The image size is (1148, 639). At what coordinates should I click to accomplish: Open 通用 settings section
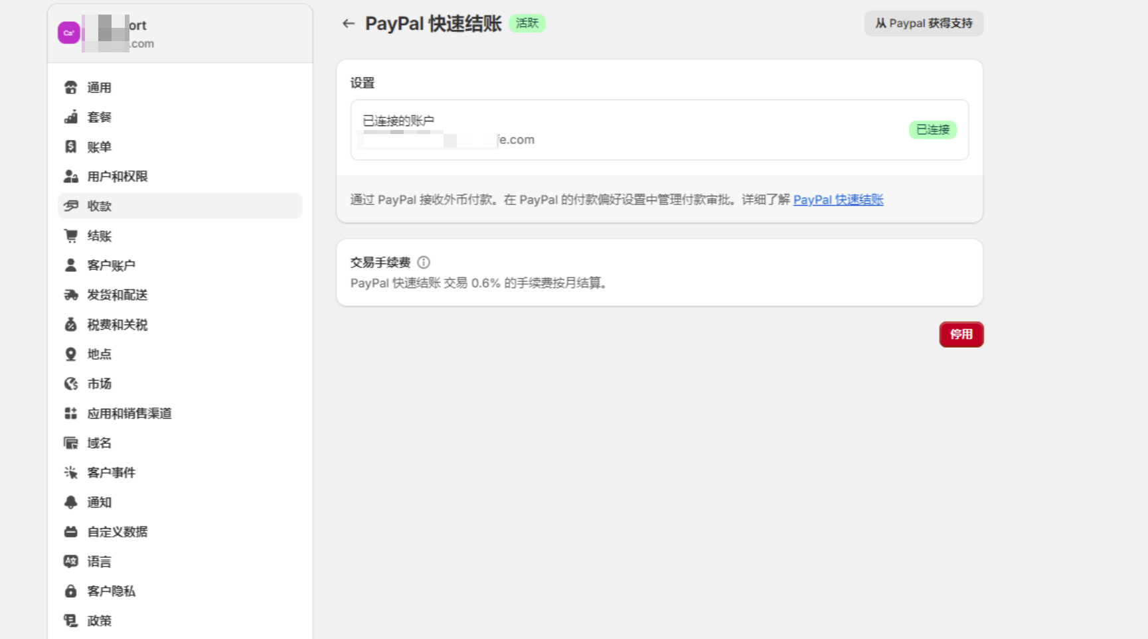[180, 88]
